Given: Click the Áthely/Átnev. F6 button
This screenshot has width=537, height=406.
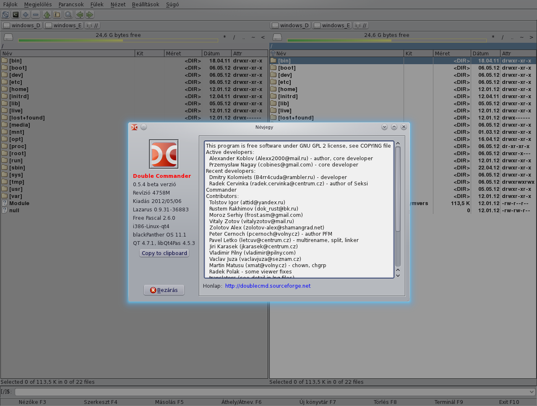Looking at the screenshot, I should point(241,402).
